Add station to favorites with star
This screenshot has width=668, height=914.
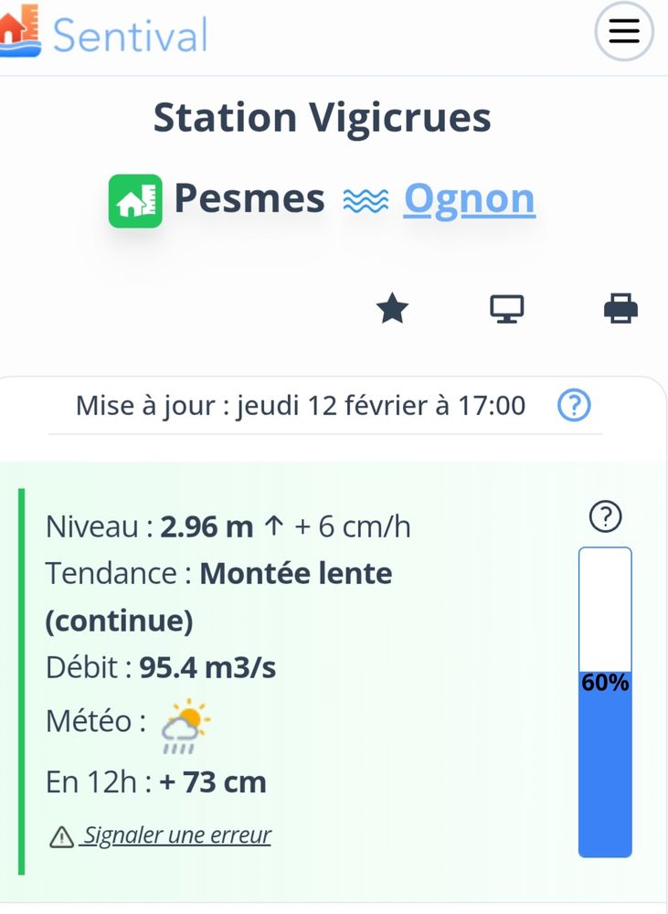[392, 310]
